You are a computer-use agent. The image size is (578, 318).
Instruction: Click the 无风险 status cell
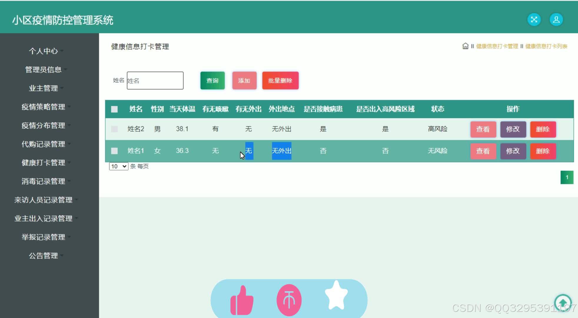(438, 150)
